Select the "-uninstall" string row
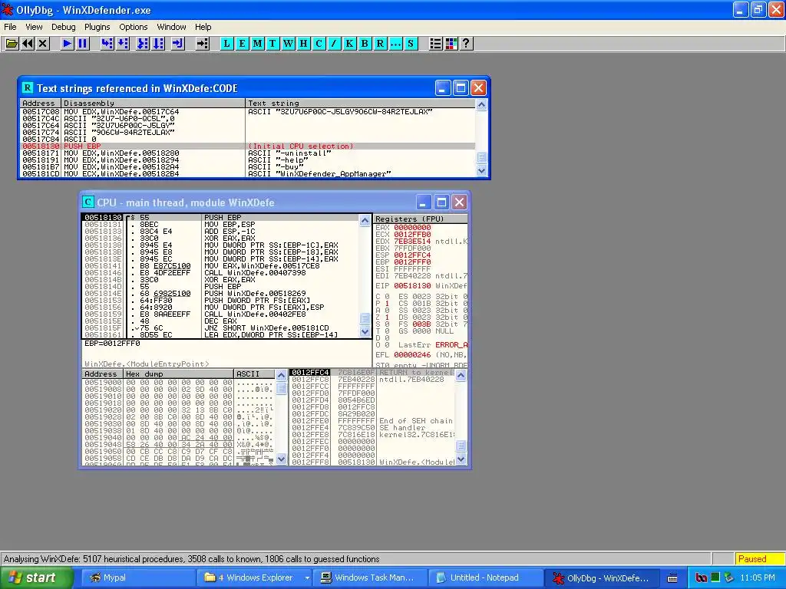The image size is (786, 589). click(248, 153)
